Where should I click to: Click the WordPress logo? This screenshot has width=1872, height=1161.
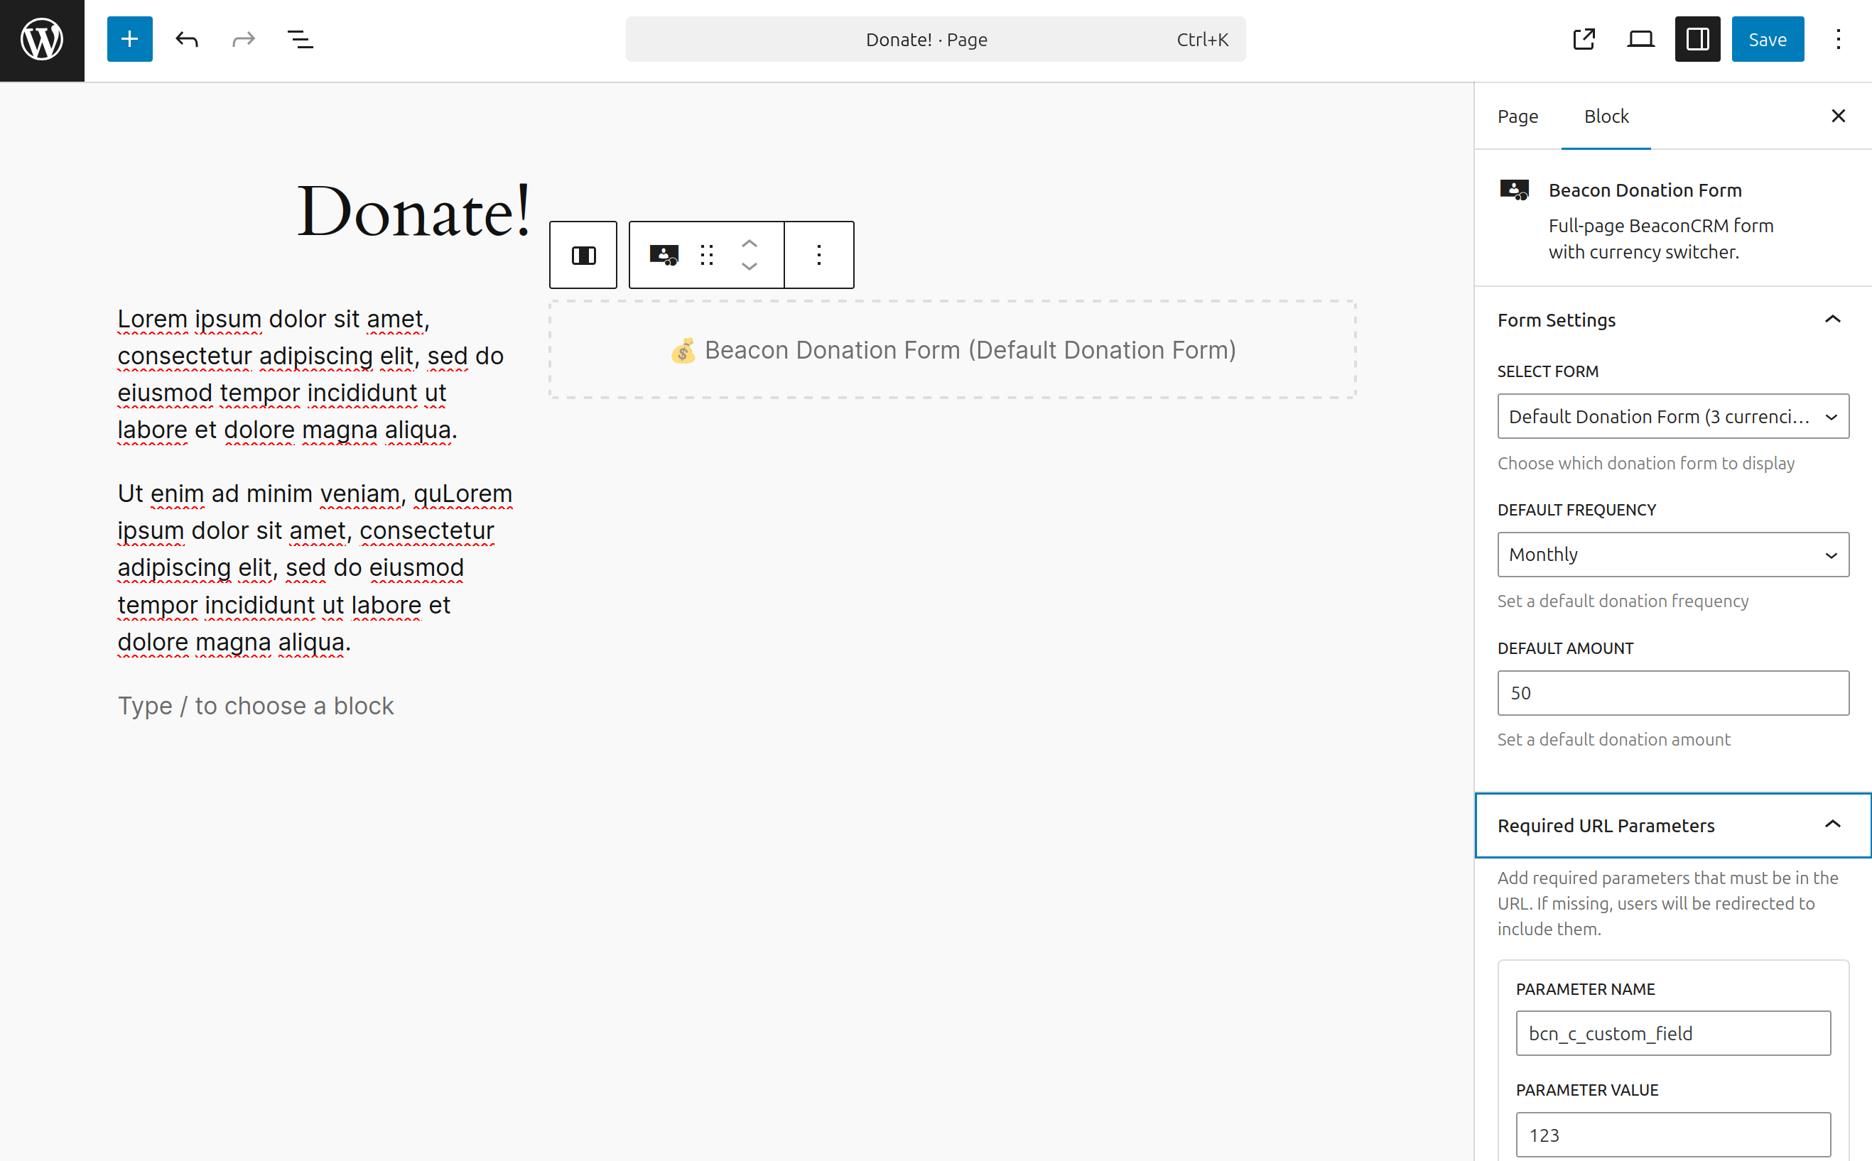41,40
